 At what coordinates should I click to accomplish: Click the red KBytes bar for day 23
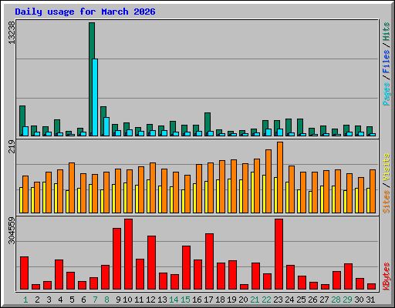pyautogui.click(x=279, y=254)
